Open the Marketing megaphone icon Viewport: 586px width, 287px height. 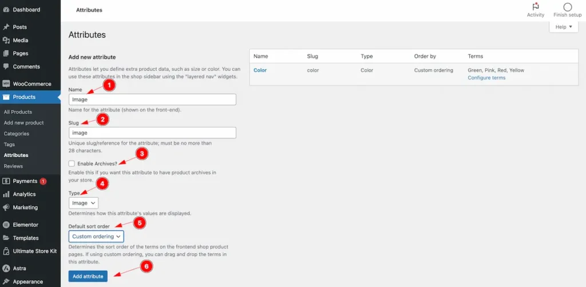point(6,208)
